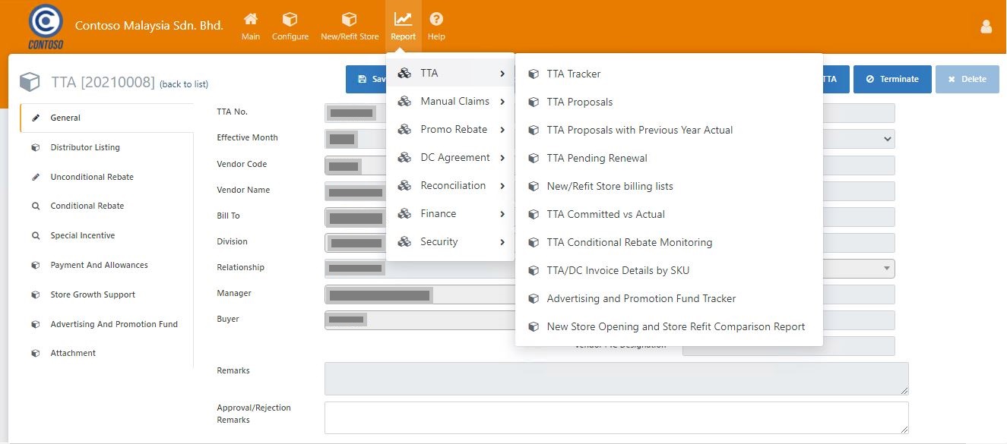Expand the Finance submenu
This screenshot has height=444, width=1007.
[439, 214]
